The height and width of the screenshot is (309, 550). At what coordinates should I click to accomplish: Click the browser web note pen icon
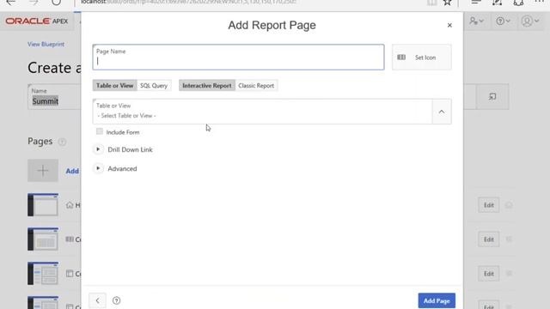tap(497, 3)
